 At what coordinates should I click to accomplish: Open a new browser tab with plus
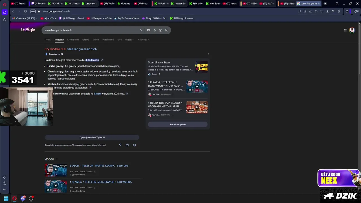tap(325, 4)
